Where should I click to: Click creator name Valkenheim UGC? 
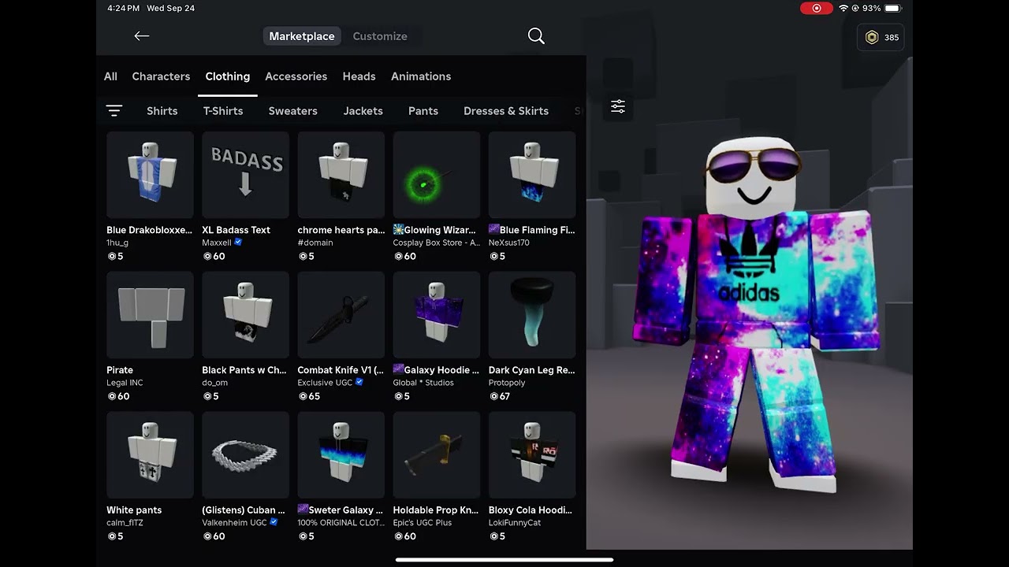[x=234, y=523]
